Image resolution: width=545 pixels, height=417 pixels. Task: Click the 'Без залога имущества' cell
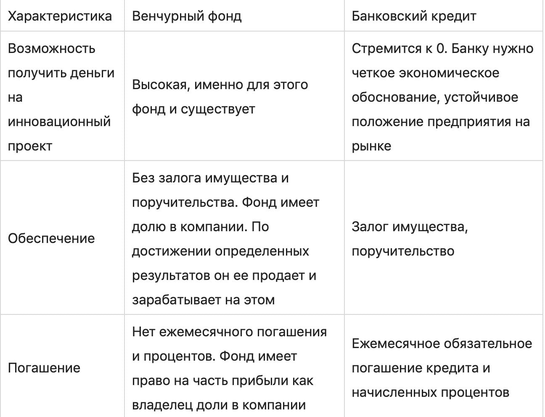[x=210, y=178]
